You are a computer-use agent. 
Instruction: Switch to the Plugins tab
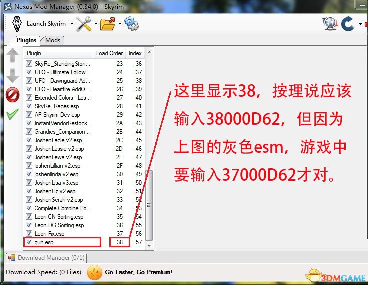tap(26, 40)
